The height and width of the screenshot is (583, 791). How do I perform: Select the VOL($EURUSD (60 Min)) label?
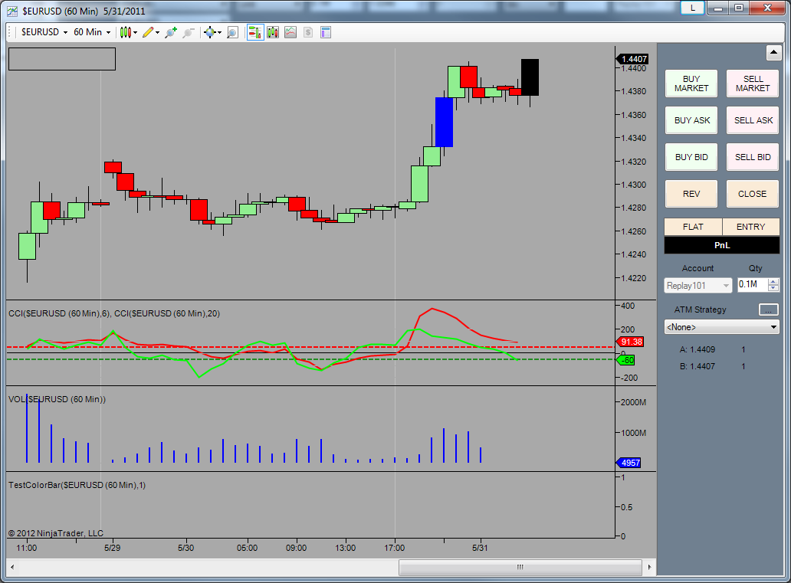[57, 399]
